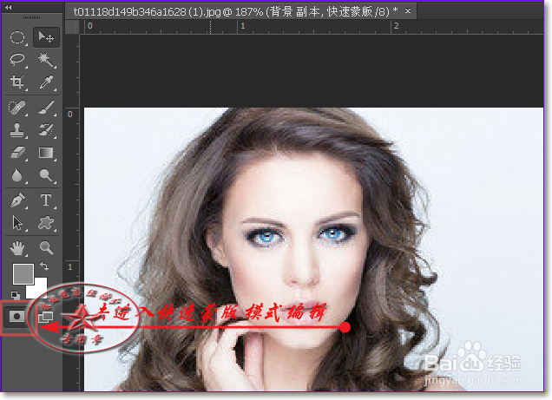This screenshot has height=400, width=552.
Task: Select the Eyedropper tool
Action: [x=46, y=82]
